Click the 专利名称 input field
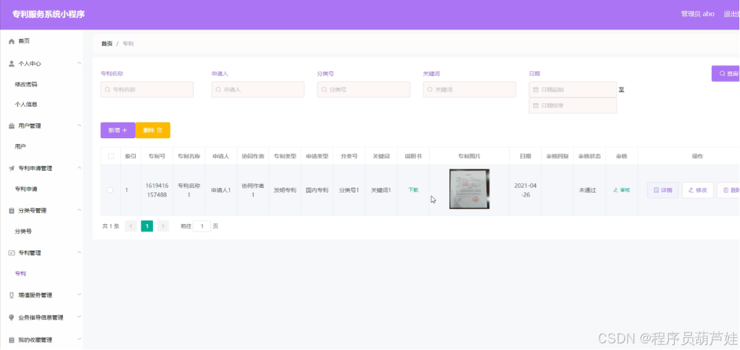The height and width of the screenshot is (350, 740). [x=147, y=89]
